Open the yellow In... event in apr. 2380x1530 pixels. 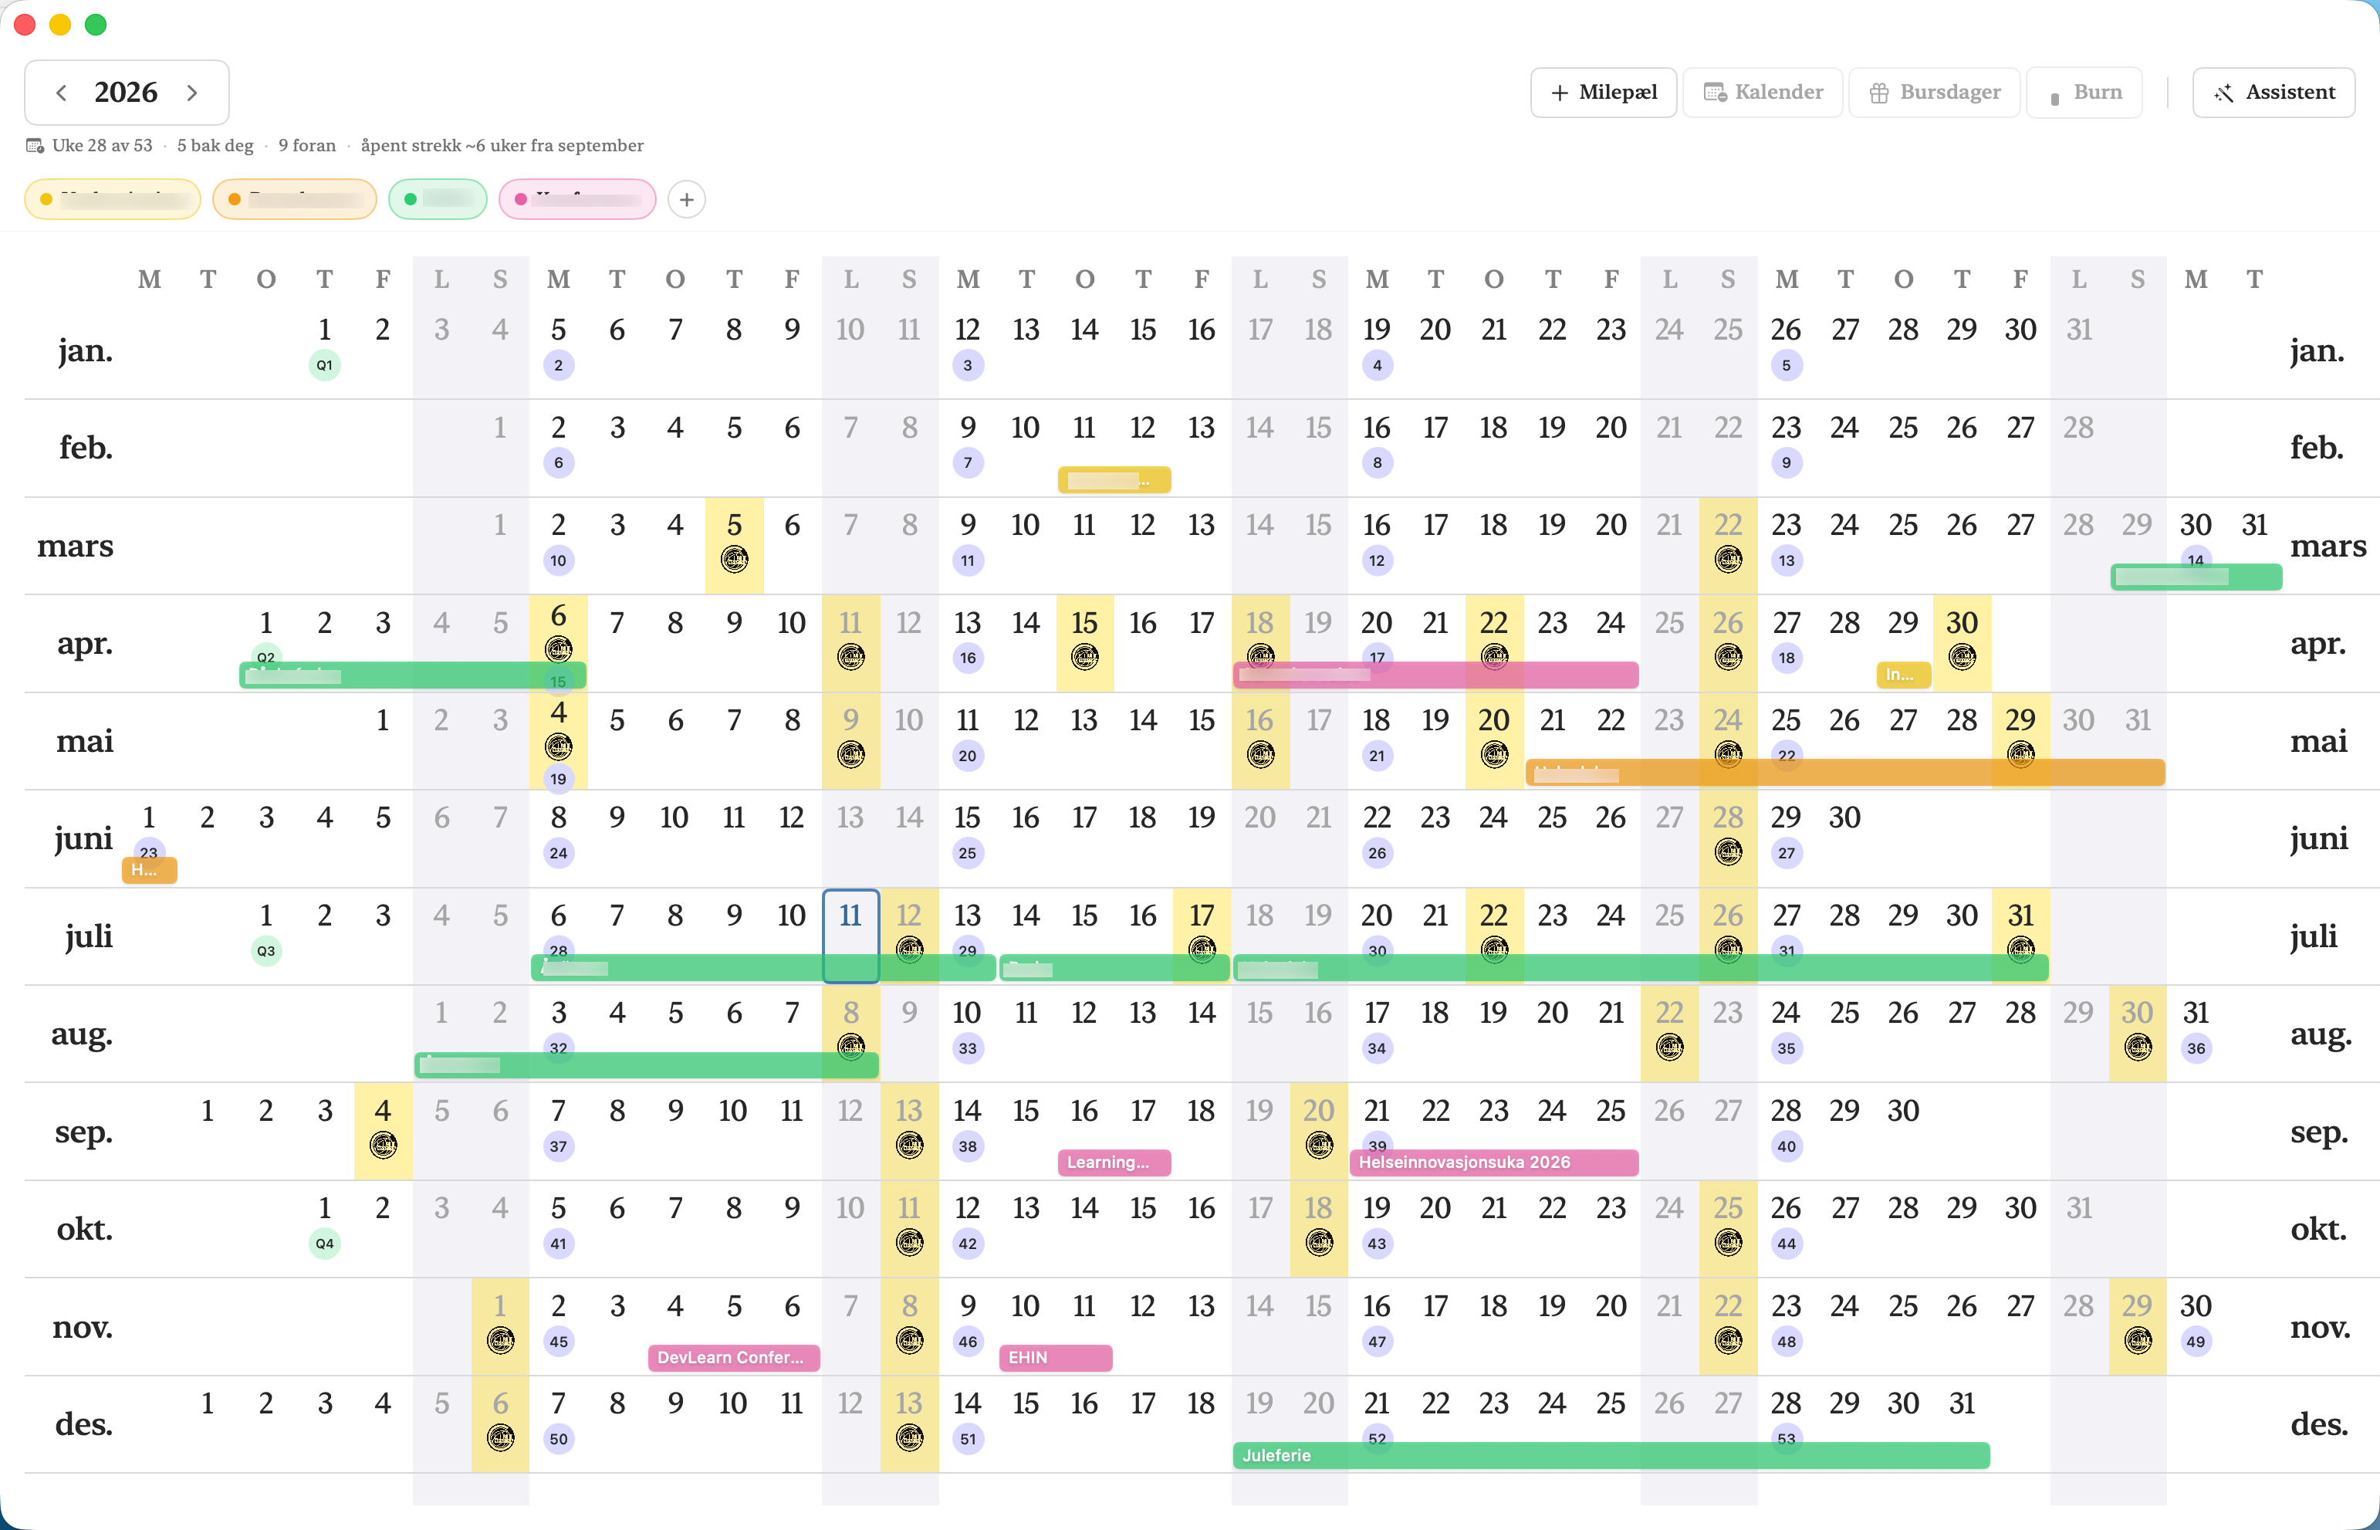coord(1903,675)
